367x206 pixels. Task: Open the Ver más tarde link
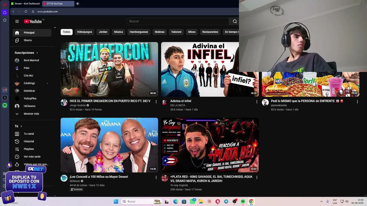[32, 157]
